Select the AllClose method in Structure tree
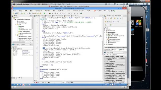This screenshot has width=161, height=90. [22, 28]
